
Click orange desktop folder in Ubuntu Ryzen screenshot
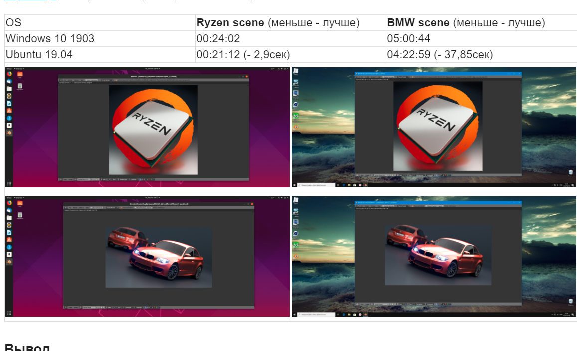pyautogui.click(x=20, y=74)
